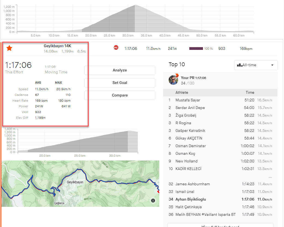
Task: Open the All-time leaderboard filter dropdown
Action: pyautogui.click(x=256, y=65)
